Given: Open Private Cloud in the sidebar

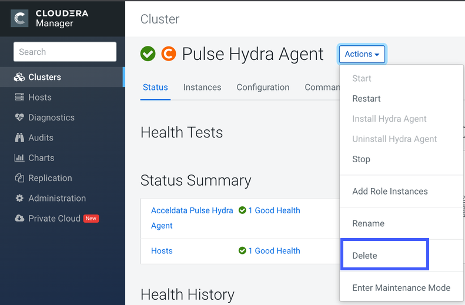Looking at the screenshot, I should [x=62, y=218].
